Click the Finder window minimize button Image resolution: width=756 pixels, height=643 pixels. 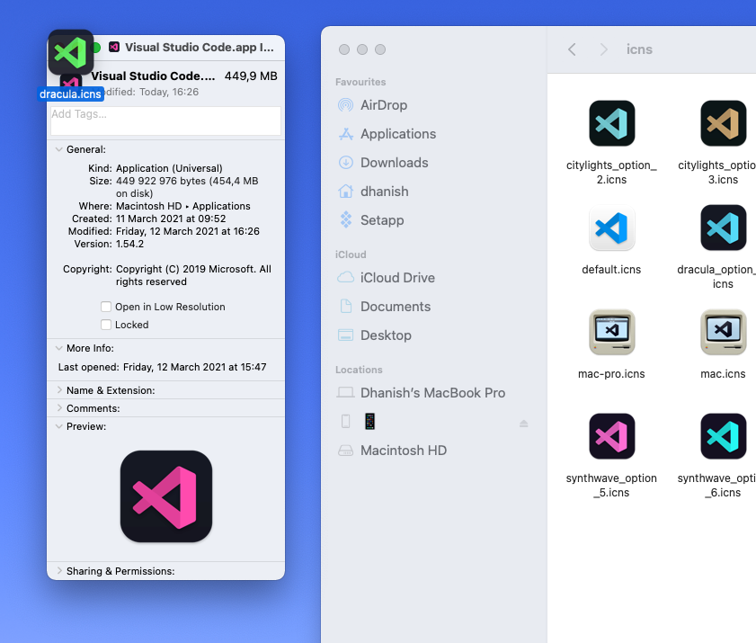362,49
